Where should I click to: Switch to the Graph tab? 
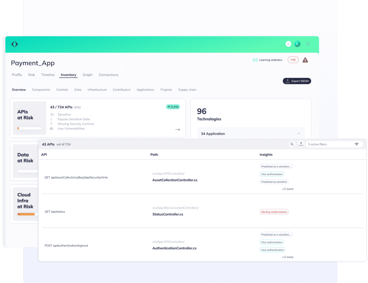[x=87, y=75]
